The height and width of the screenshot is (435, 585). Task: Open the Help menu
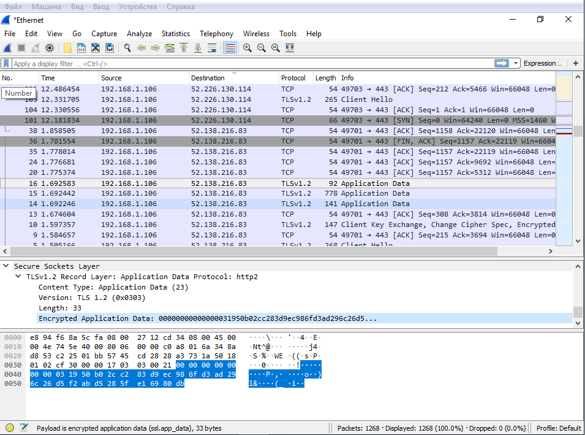click(314, 34)
